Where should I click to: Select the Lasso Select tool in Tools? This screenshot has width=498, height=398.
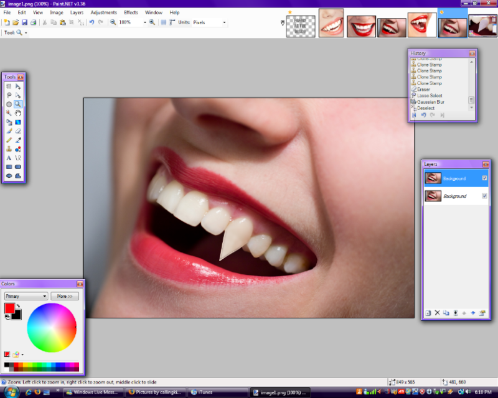9,95
